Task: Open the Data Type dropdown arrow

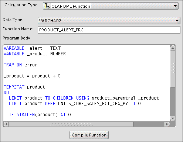Action: [x=177, y=21]
